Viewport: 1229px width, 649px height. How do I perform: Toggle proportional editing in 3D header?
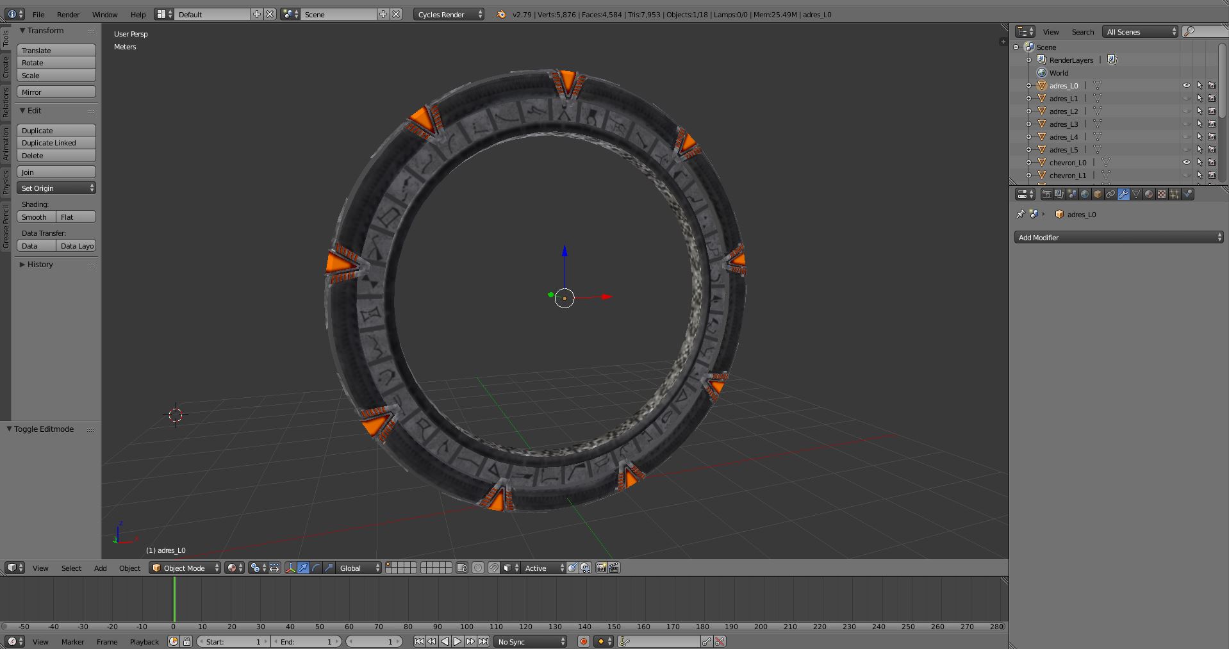(x=477, y=568)
